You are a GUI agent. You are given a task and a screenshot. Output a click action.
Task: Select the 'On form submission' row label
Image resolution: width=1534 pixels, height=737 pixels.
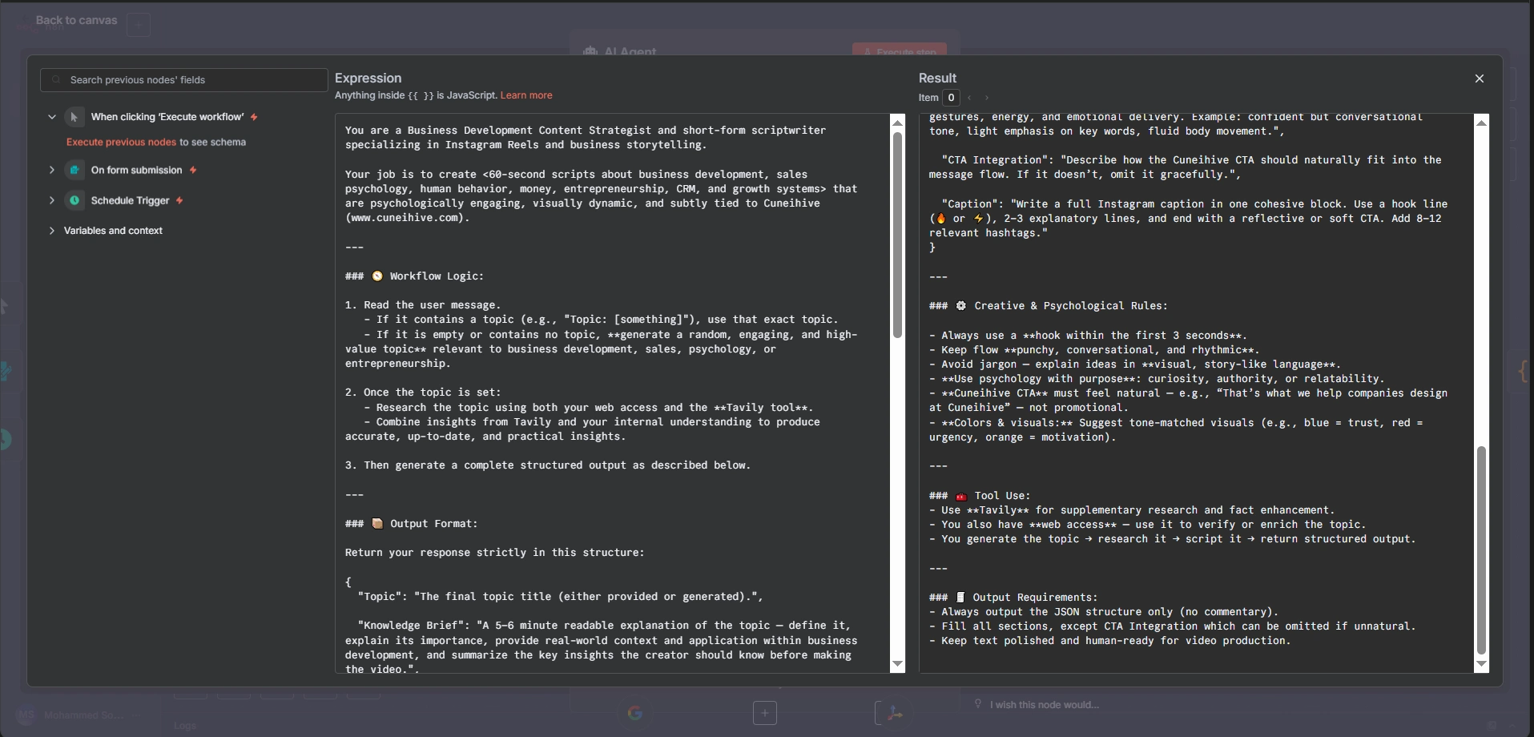click(x=137, y=170)
